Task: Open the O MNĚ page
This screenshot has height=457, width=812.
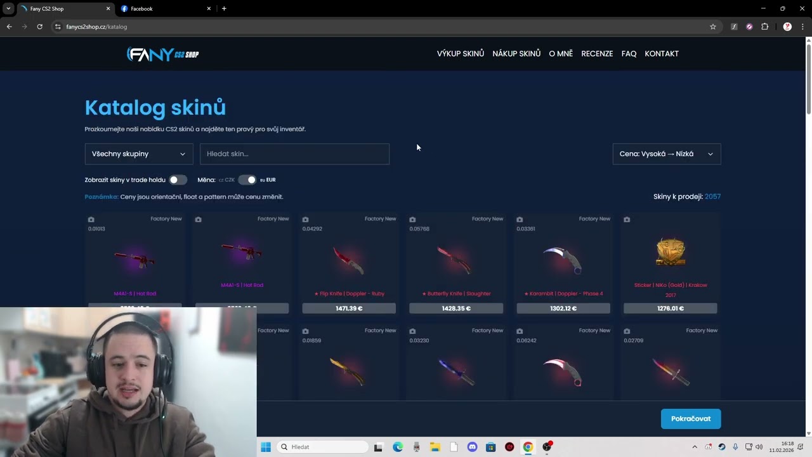Action: pos(561,54)
